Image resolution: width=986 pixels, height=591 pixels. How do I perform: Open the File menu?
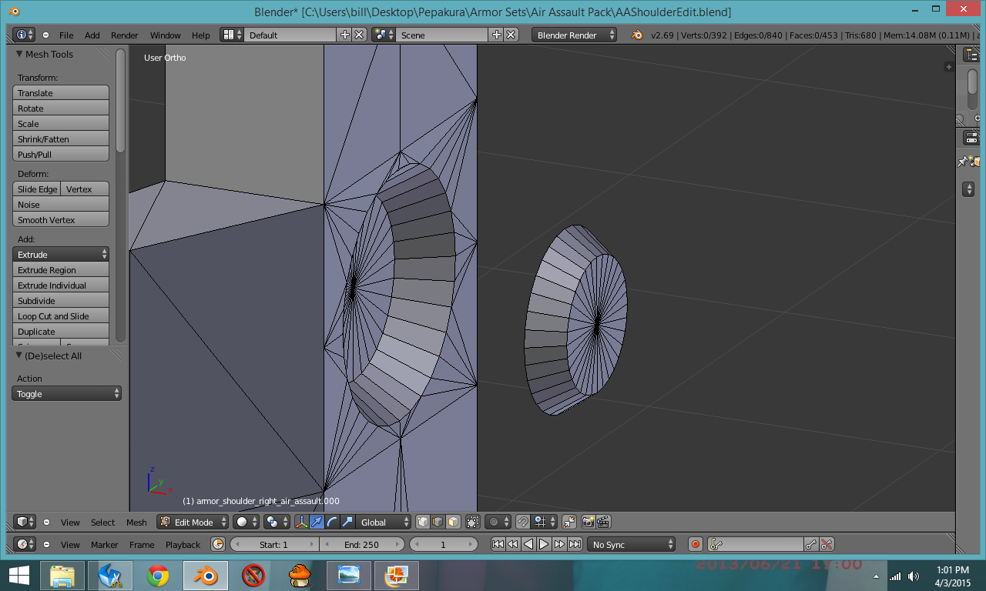(66, 35)
